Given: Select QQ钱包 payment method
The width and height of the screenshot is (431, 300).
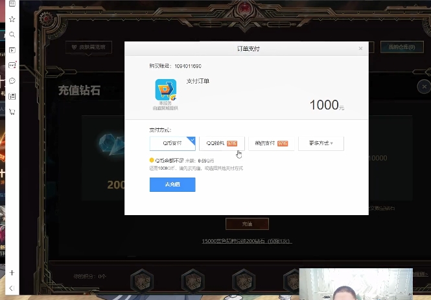Looking at the screenshot, I should (x=222, y=143).
